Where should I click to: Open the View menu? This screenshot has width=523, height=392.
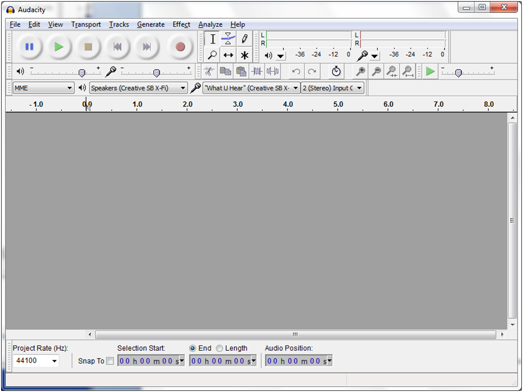point(56,25)
